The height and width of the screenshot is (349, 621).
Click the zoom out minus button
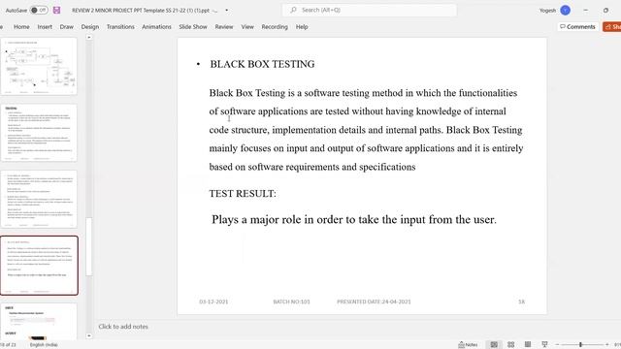(557, 345)
